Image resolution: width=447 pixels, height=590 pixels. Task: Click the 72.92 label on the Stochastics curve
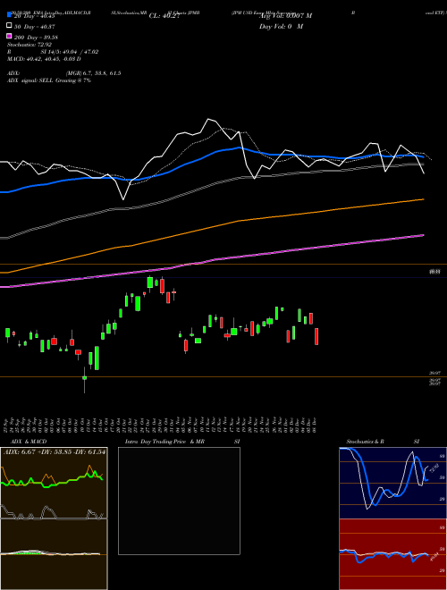[x=434, y=468]
